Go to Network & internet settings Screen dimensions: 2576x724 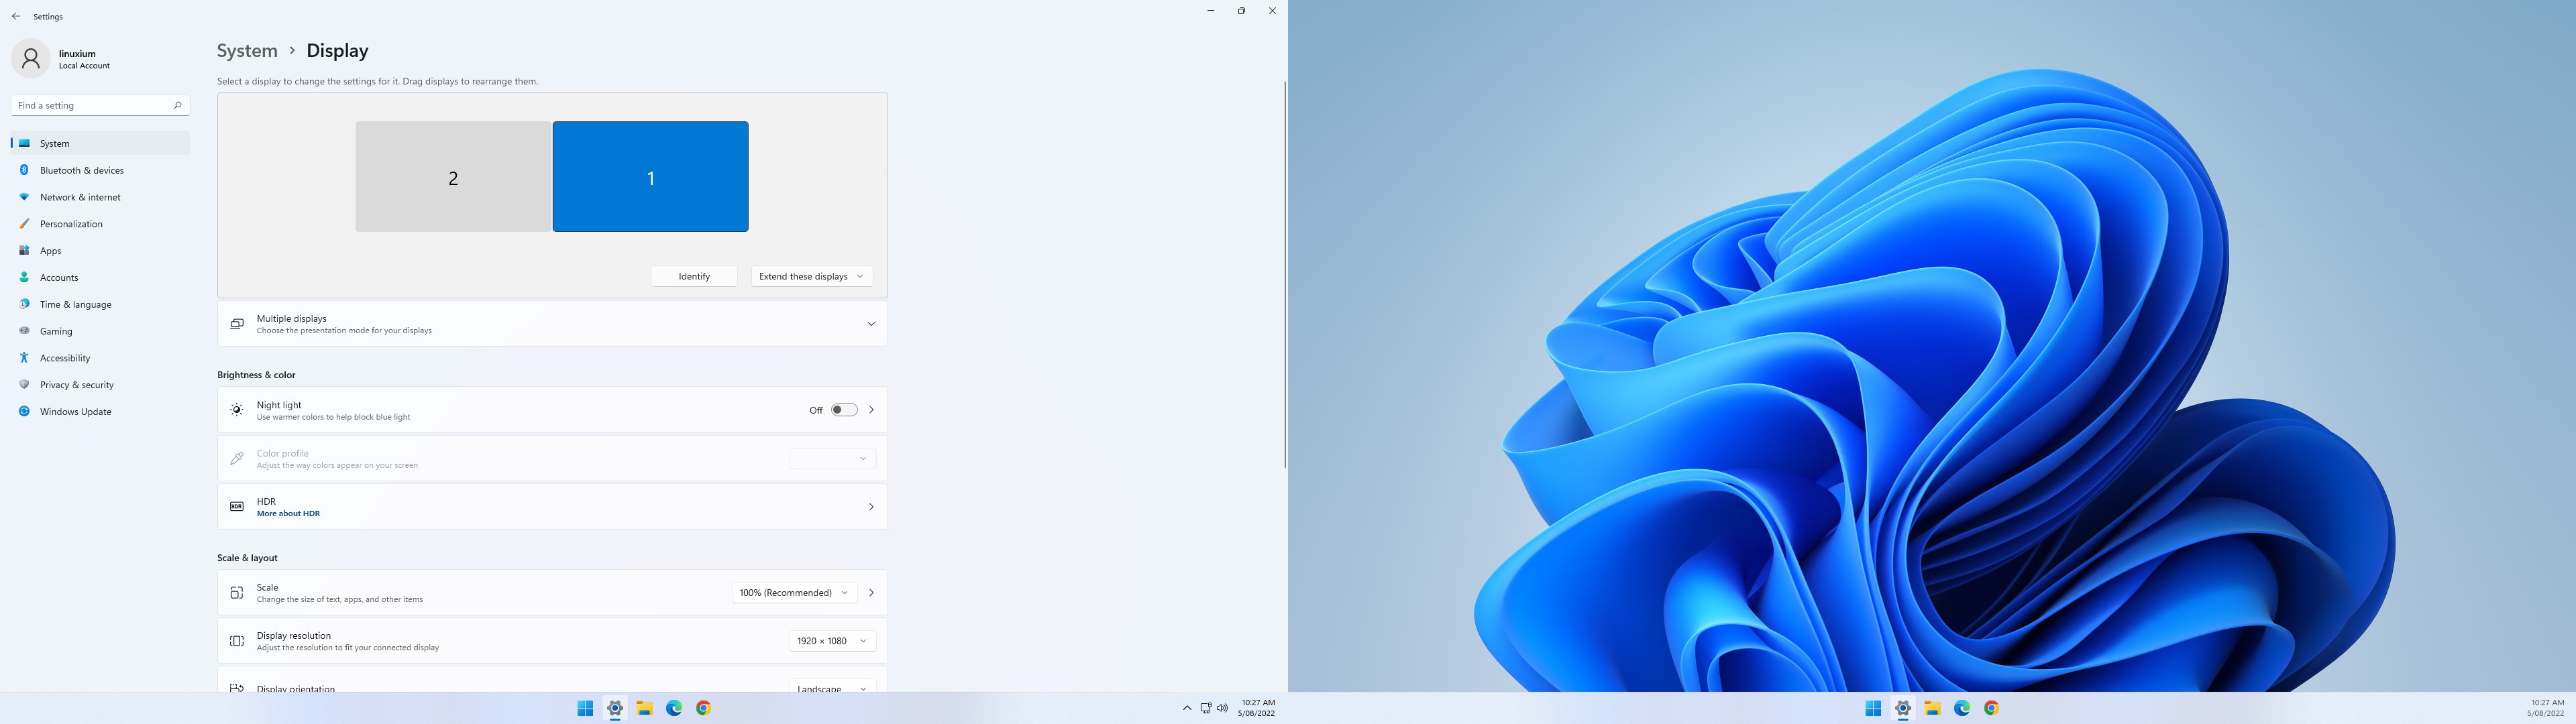[x=100, y=197]
